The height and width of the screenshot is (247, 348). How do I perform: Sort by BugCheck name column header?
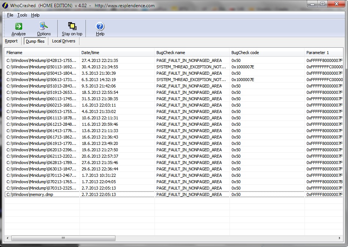(x=192, y=53)
